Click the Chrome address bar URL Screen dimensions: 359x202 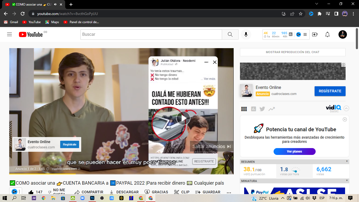click(x=68, y=14)
